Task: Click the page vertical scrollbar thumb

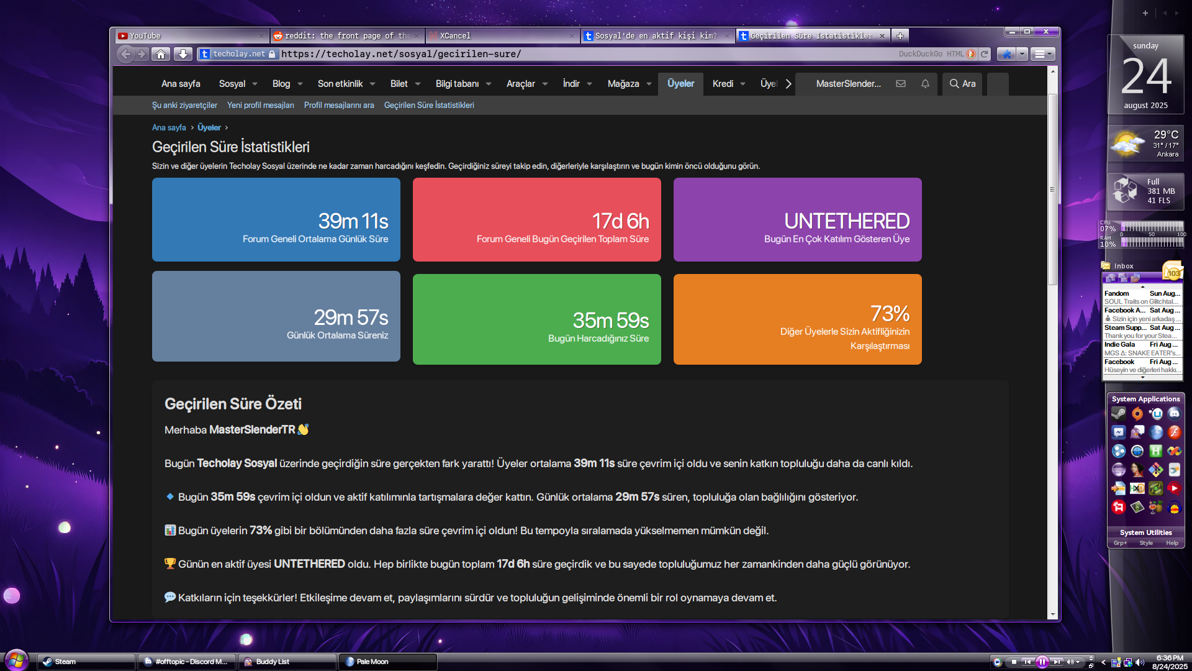Action: coord(1052,189)
